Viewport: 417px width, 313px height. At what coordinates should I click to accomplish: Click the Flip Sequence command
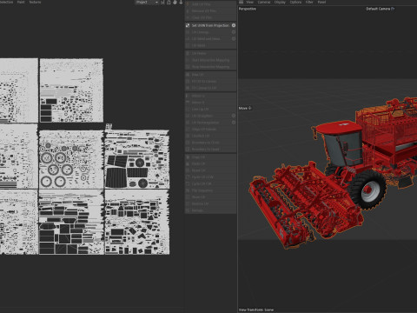[210, 190]
